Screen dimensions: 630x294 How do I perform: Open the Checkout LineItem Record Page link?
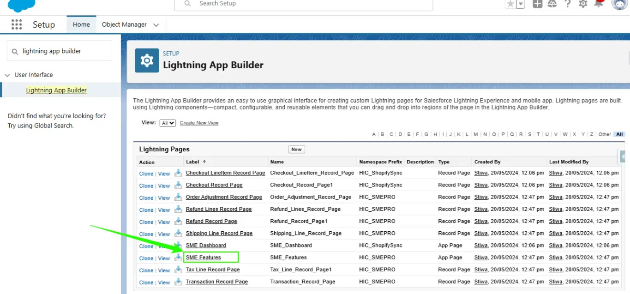coord(225,173)
